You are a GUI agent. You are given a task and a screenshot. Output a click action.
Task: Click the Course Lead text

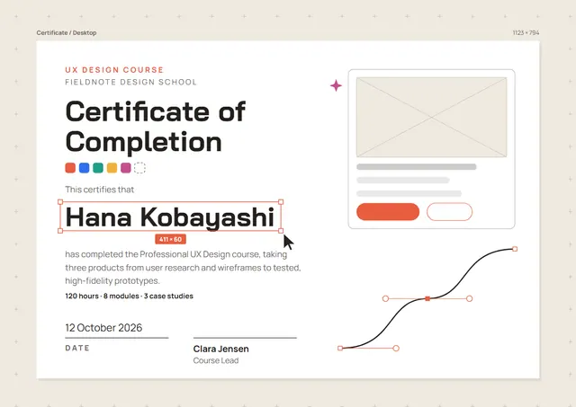tap(216, 360)
